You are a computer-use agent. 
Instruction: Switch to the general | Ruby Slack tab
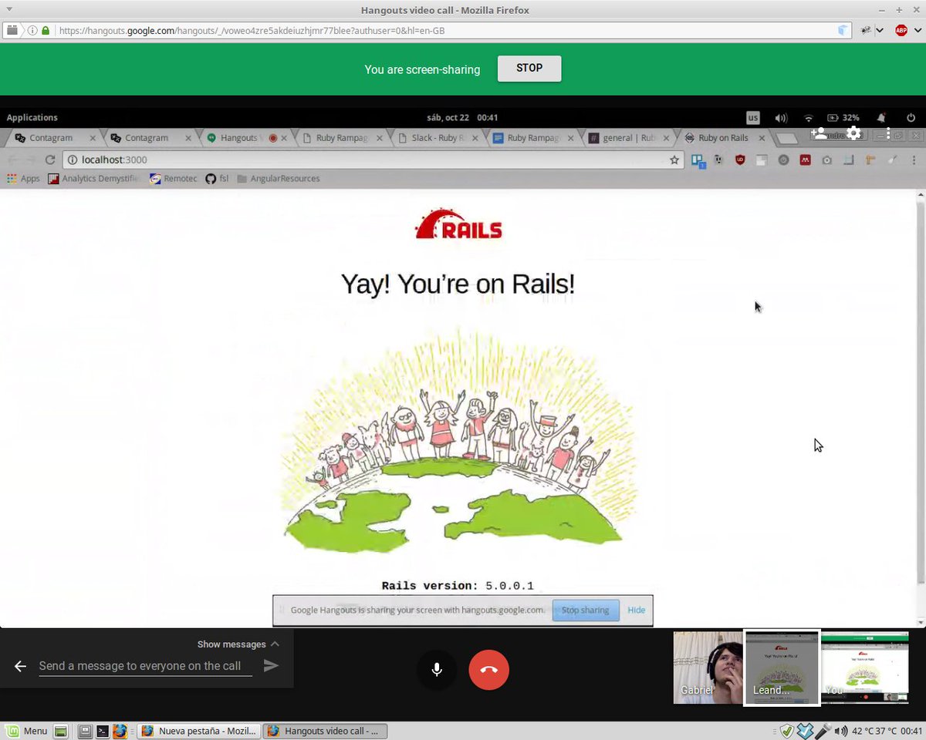pyautogui.click(x=629, y=138)
